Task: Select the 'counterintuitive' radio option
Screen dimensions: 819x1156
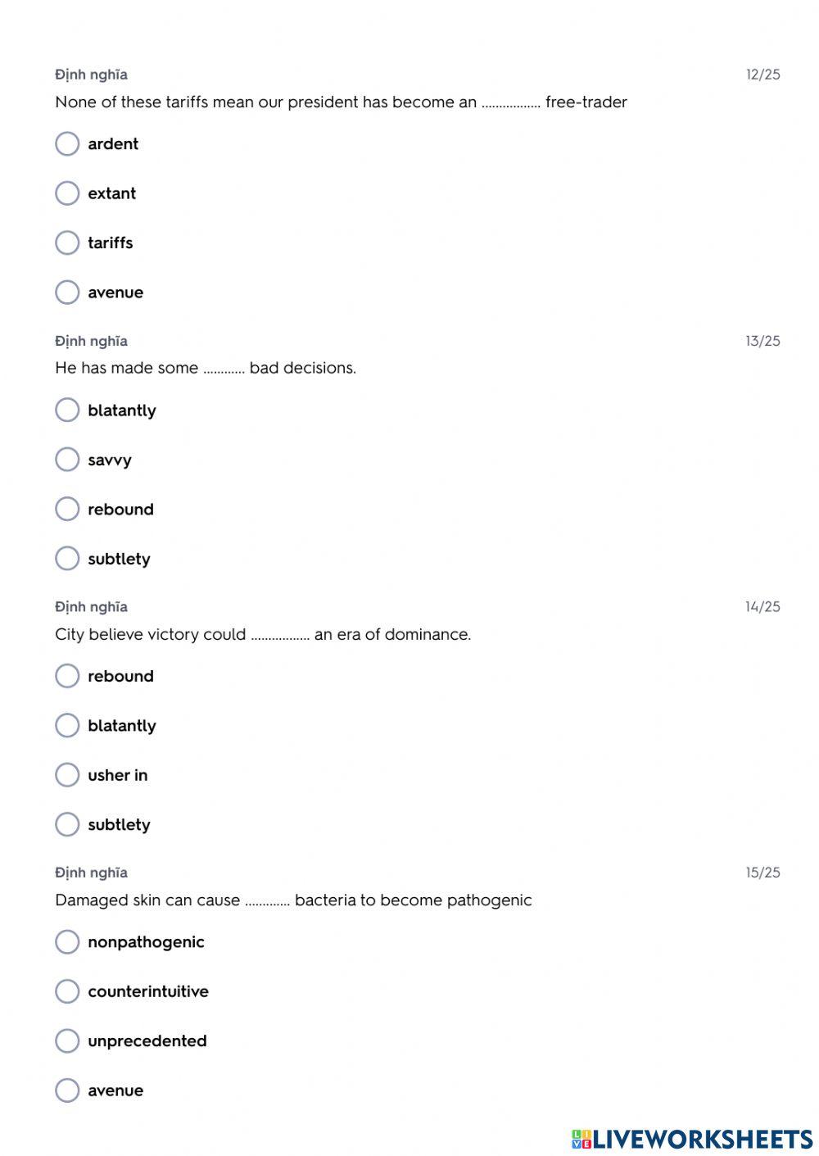Action: 67,991
